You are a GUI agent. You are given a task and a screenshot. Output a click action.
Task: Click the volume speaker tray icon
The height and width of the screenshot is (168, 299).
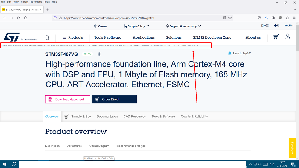click(x=259, y=164)
